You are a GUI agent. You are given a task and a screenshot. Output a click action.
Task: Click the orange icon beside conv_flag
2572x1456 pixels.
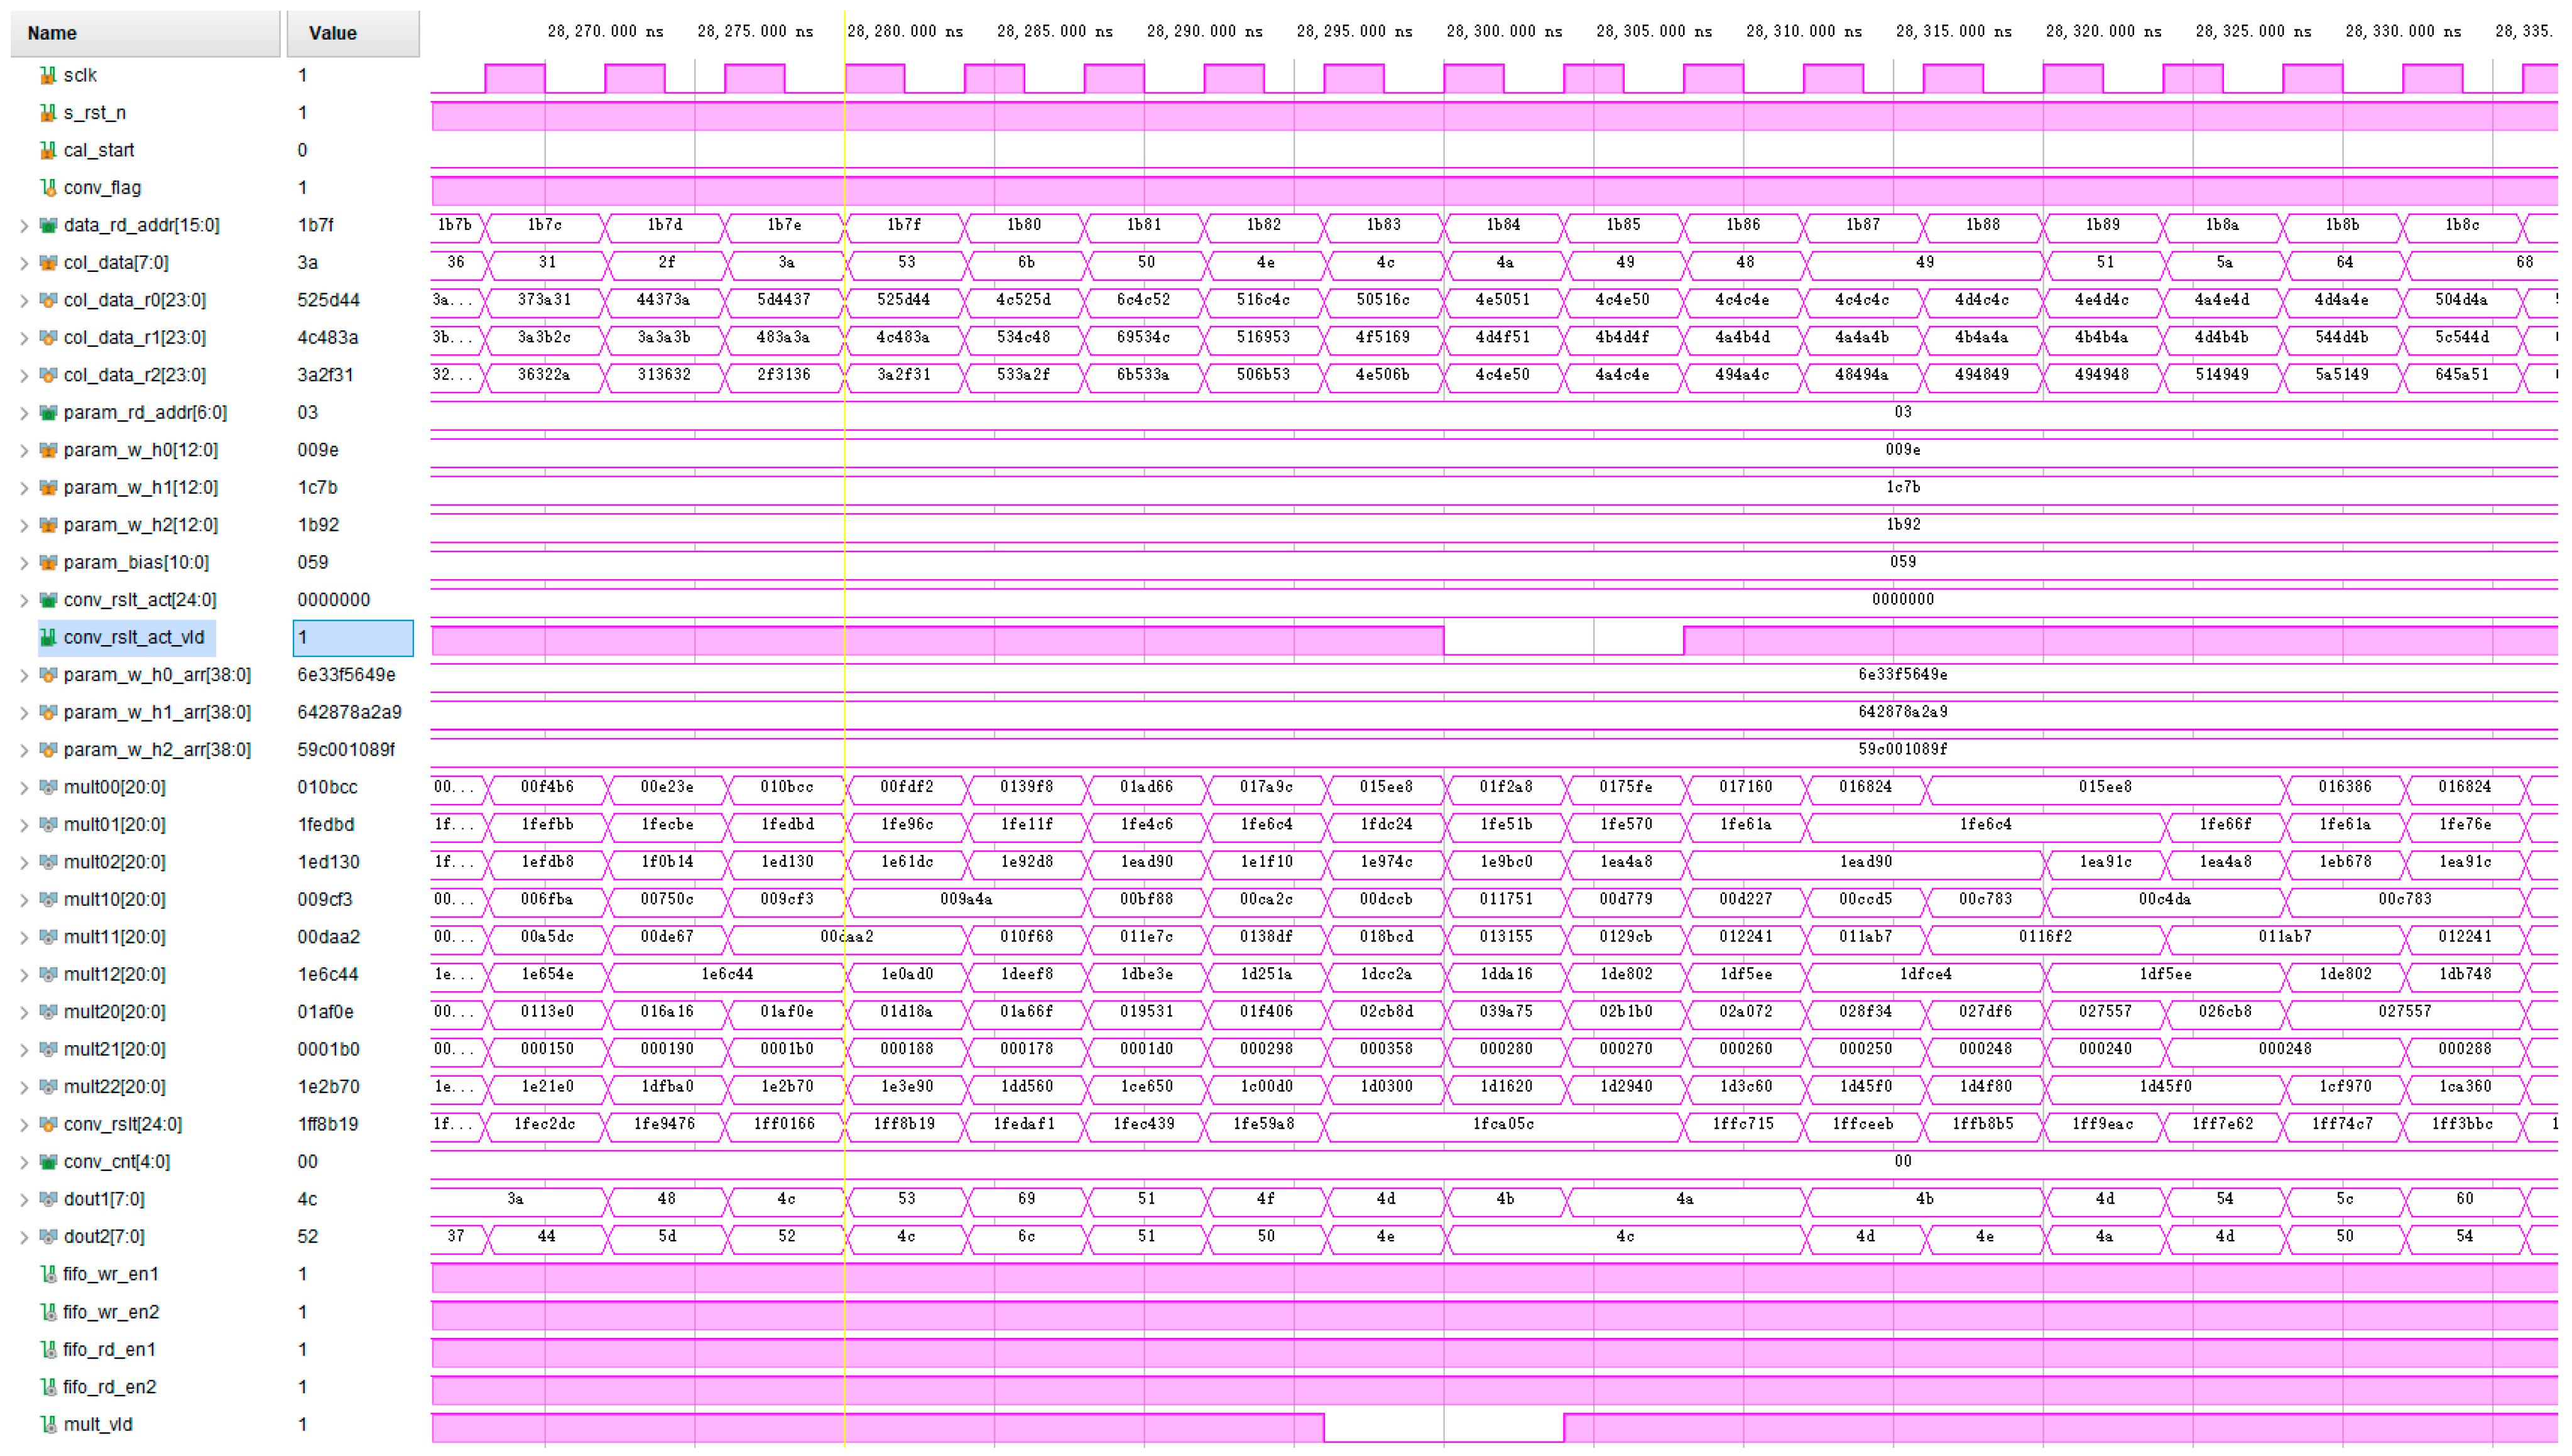(x=47, y=187)
